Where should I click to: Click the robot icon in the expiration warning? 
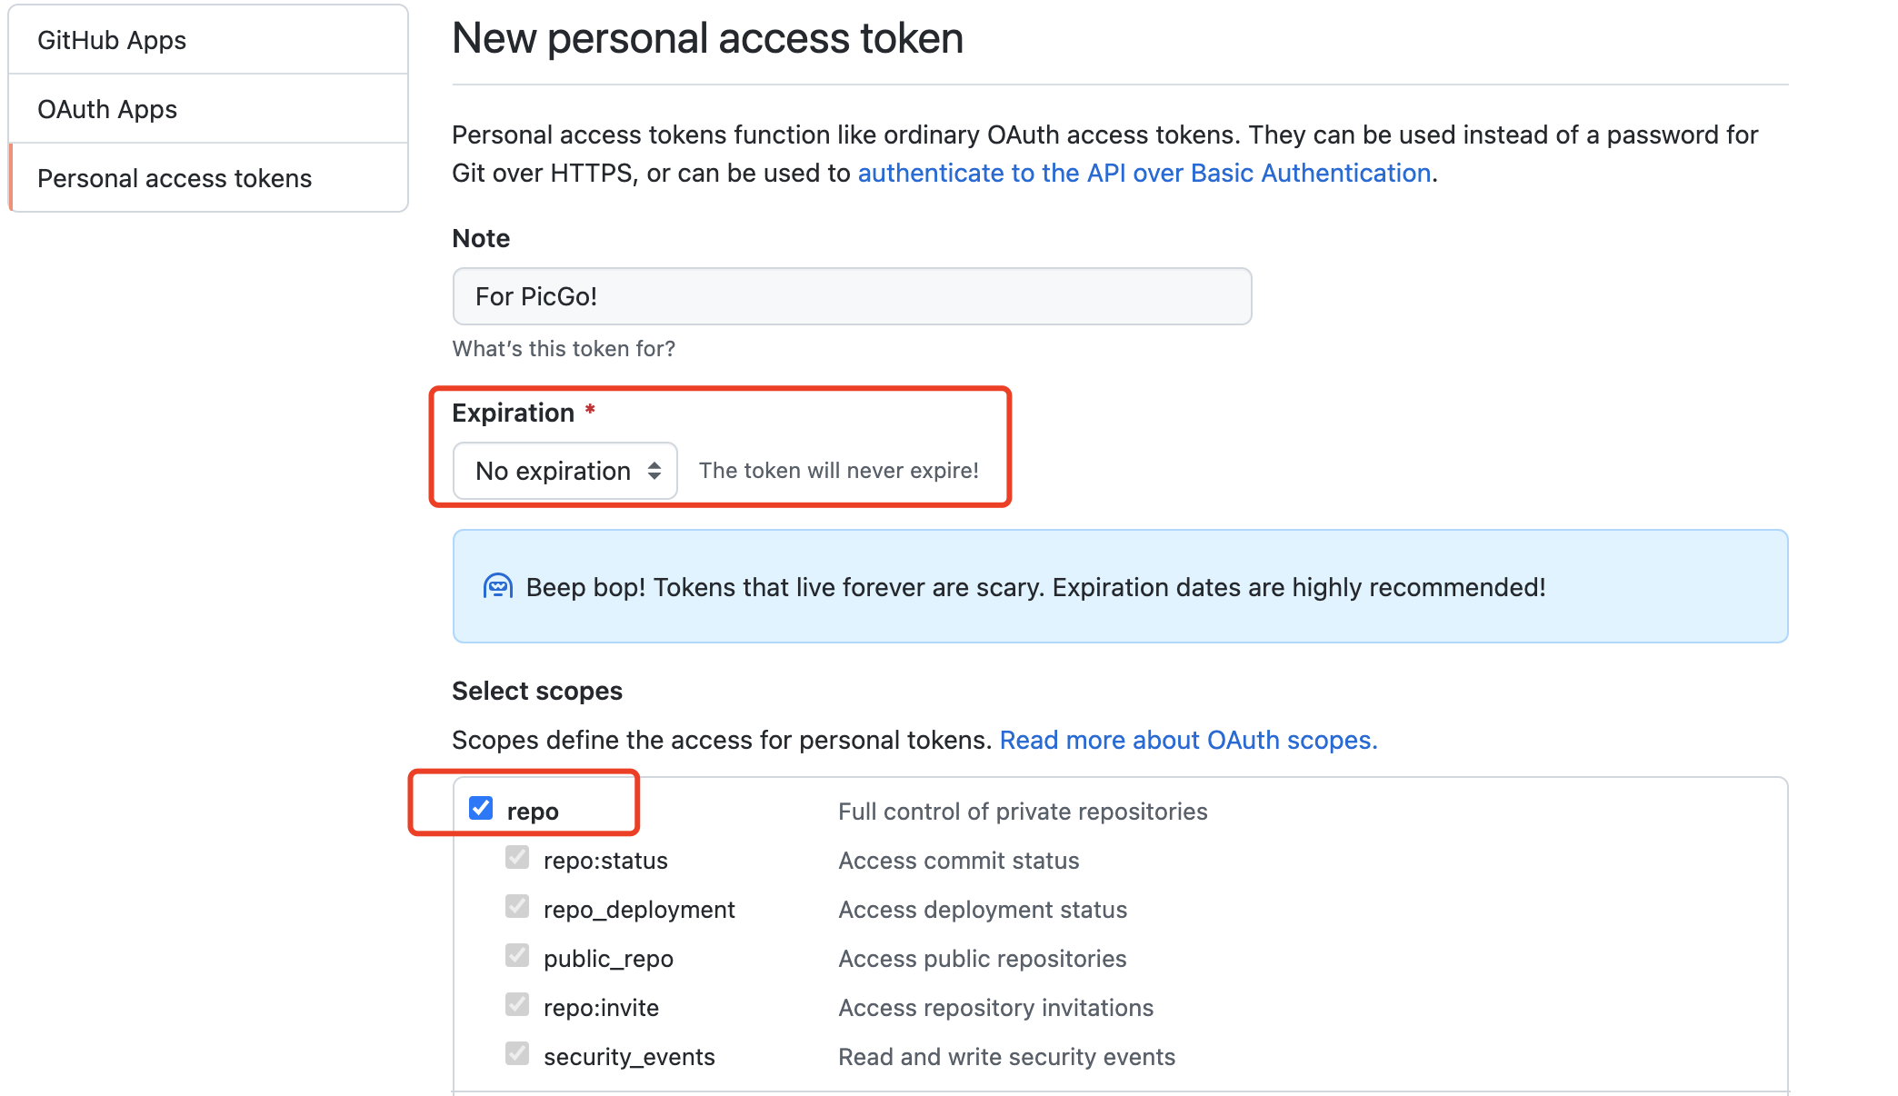(x=497, y=587)
